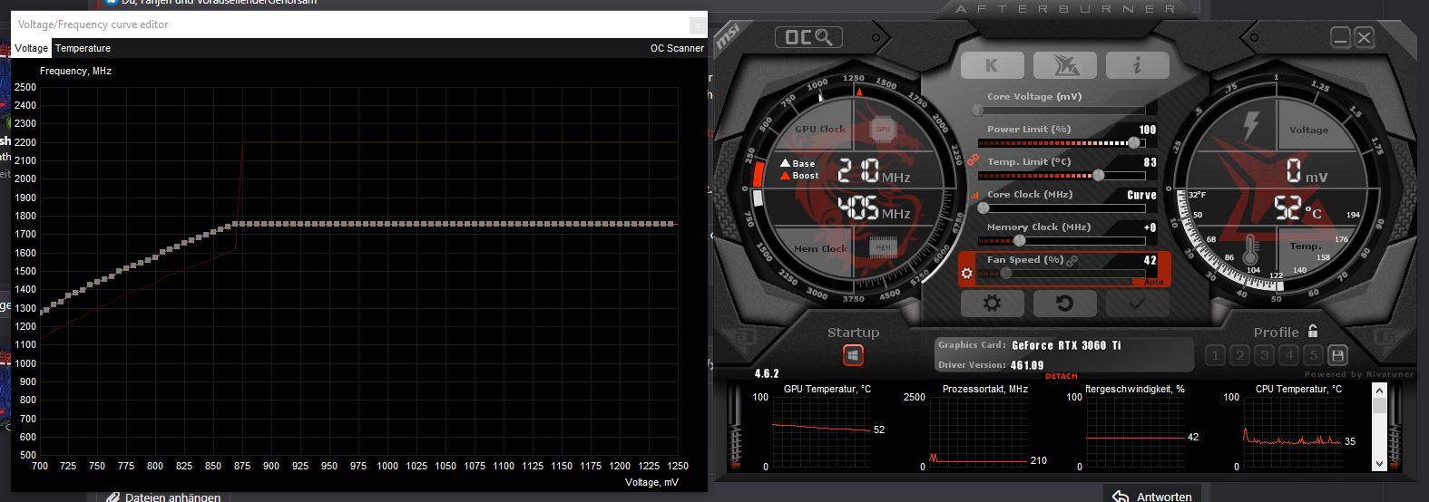The height and width of the screenshot is (502, 1429).
Task: Click the Kombustor K button
Action: point(992,65)
